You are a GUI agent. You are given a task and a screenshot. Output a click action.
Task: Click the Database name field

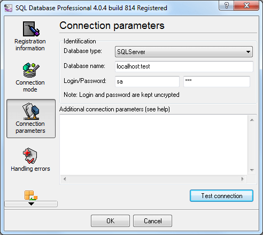(x=184, y=66)
